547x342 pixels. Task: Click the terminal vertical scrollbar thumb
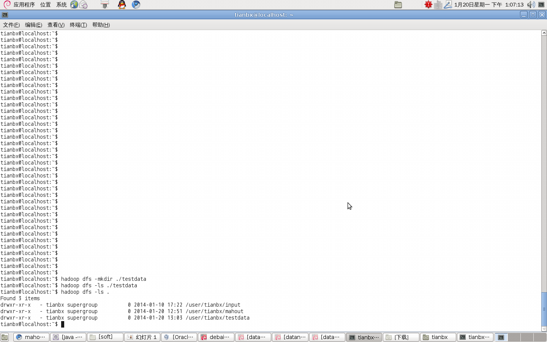544,309
